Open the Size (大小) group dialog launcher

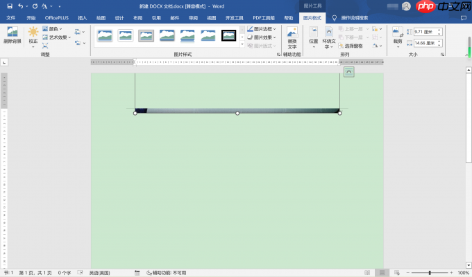[442, 55]
